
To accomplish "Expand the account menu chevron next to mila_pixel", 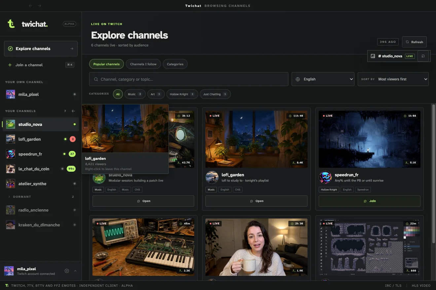I will pos(75,271).
